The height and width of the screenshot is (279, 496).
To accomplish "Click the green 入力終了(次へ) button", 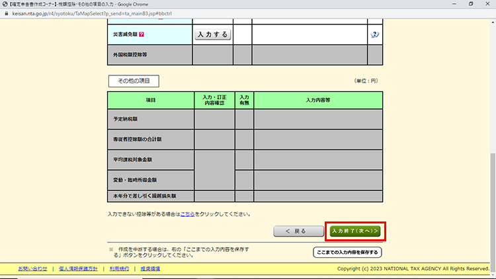I will [x=355, y=231].
